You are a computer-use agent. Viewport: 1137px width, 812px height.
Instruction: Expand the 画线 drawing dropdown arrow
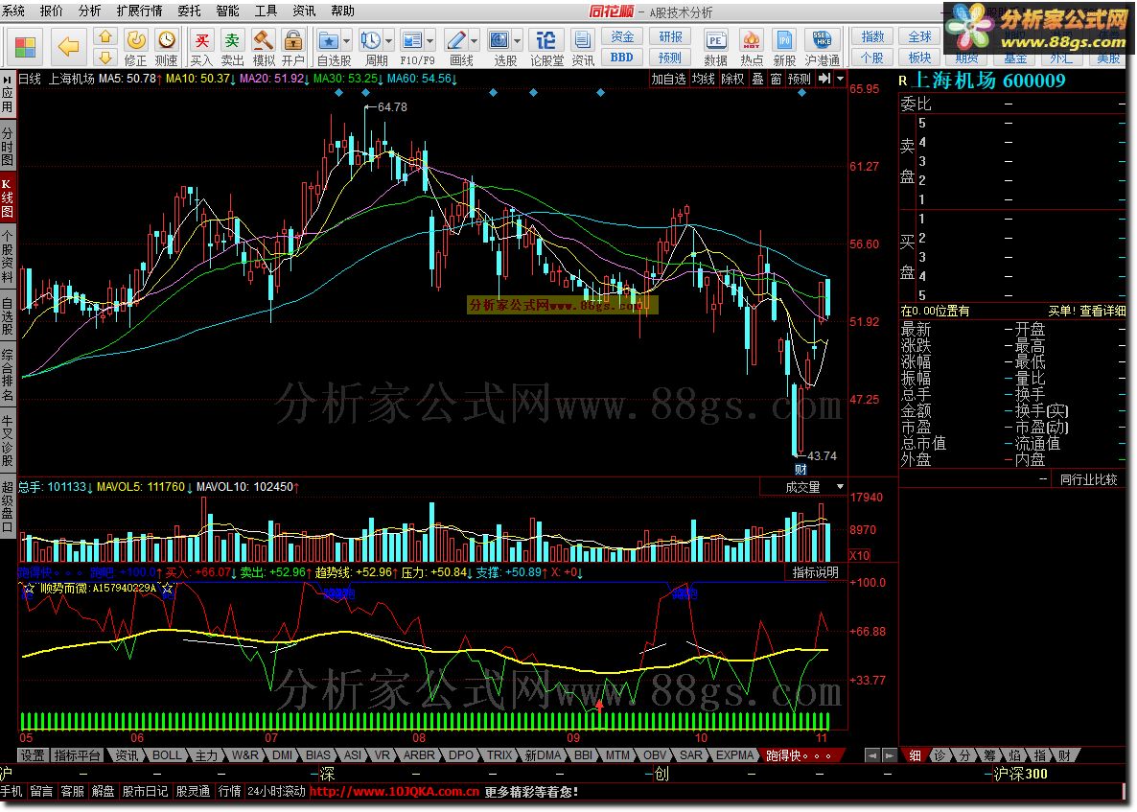(475, 41)
